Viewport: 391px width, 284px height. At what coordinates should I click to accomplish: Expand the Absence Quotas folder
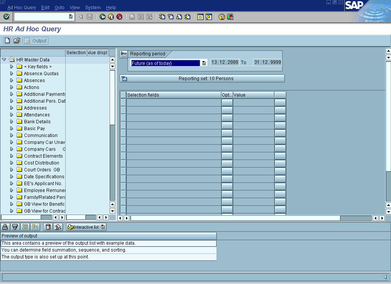(x=11, y=73)
